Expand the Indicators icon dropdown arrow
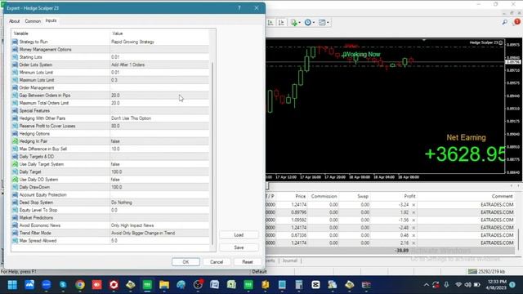The height and width of the screenshot is (294, 523). [x=300, y=23]
